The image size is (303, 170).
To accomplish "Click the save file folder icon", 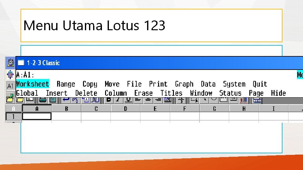I will [20, 100].
